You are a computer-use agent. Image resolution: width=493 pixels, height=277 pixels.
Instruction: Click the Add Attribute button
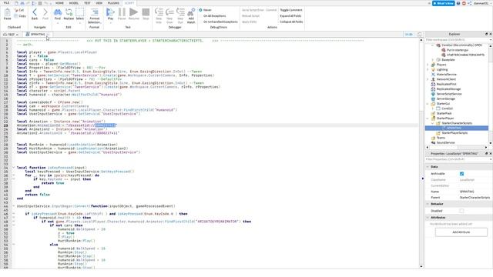pyautogui.click(x=461, y=232)
